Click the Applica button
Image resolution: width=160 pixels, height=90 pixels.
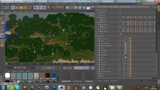(89, 81)
